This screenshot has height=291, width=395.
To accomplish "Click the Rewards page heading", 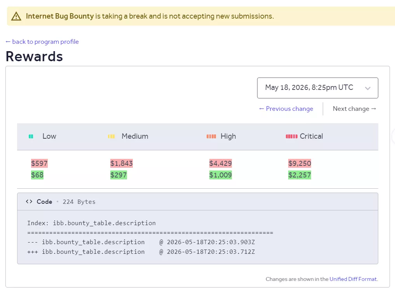I will coord(34,56).
